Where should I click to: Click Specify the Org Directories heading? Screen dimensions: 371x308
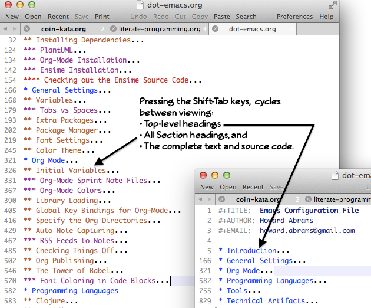tap(92, 221)
